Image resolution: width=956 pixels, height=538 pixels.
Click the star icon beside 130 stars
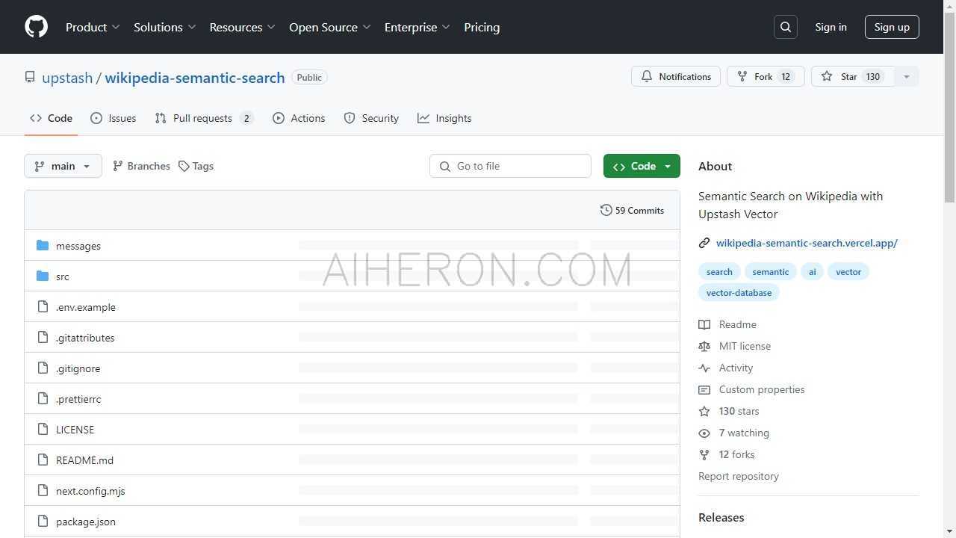coord(704,411)
